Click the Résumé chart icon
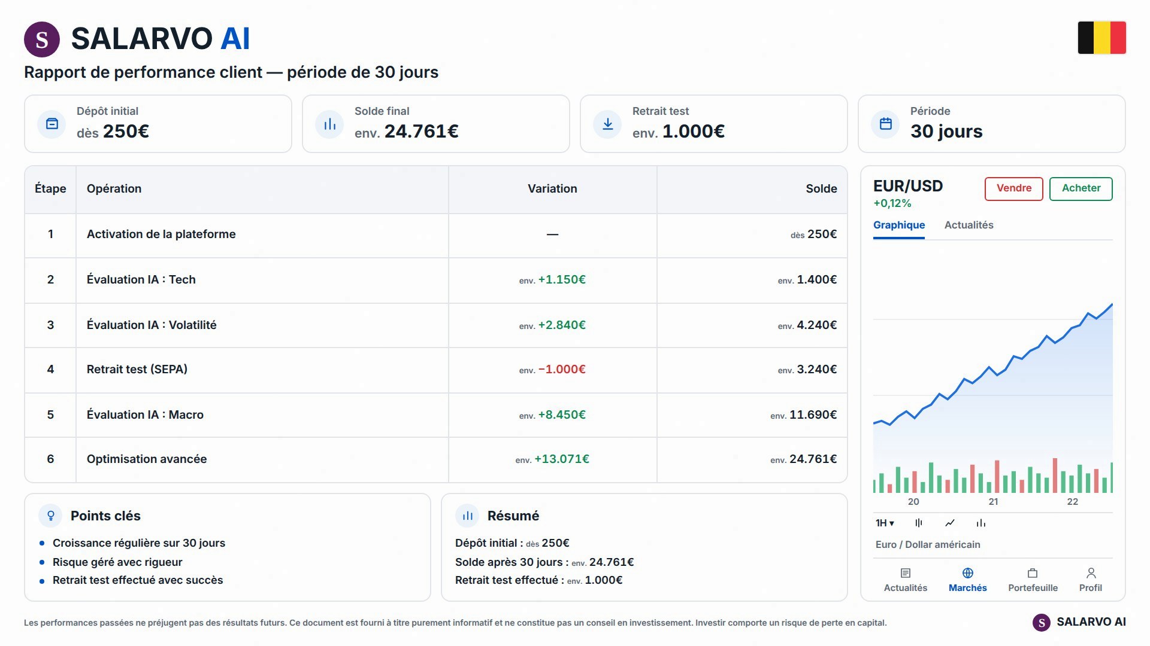The image size is (1150, 646). [x=467, y=516]
